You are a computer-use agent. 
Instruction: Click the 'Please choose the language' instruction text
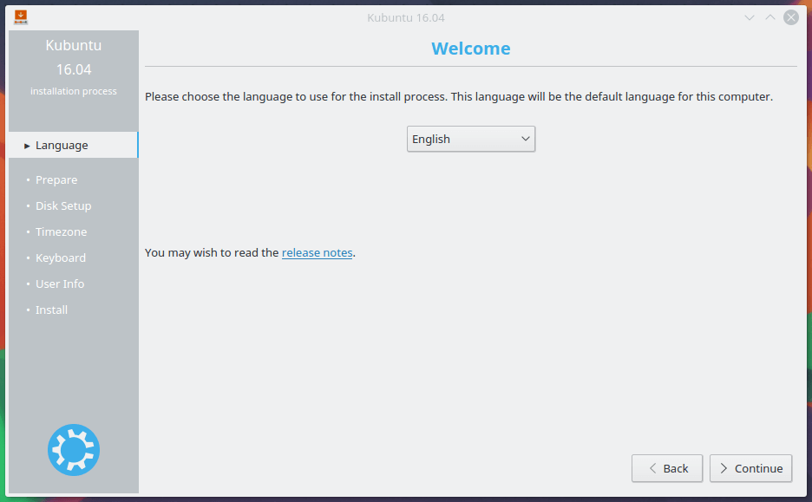click(x=459, y=97)
